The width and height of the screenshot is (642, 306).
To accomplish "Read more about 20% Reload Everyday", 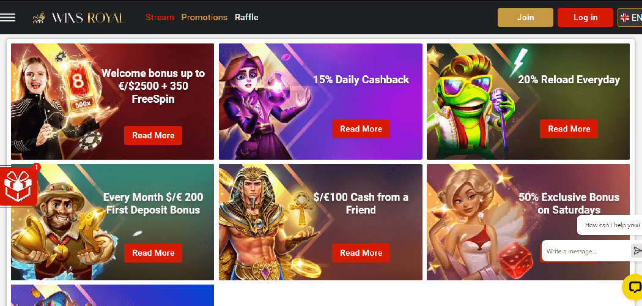I will pos(569,129).
